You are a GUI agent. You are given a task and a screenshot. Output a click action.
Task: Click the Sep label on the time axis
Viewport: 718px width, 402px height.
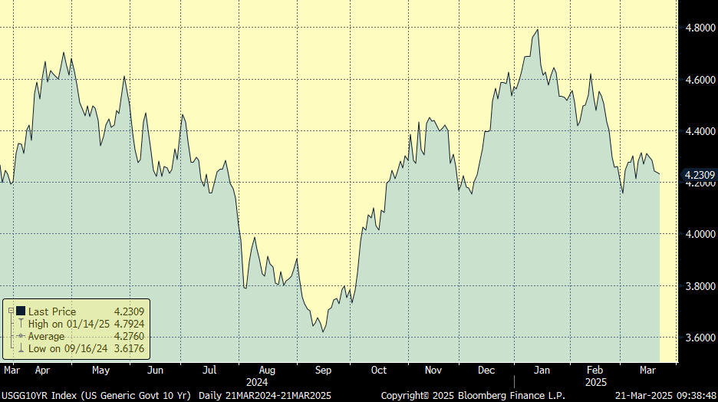(x=322, y=370)
